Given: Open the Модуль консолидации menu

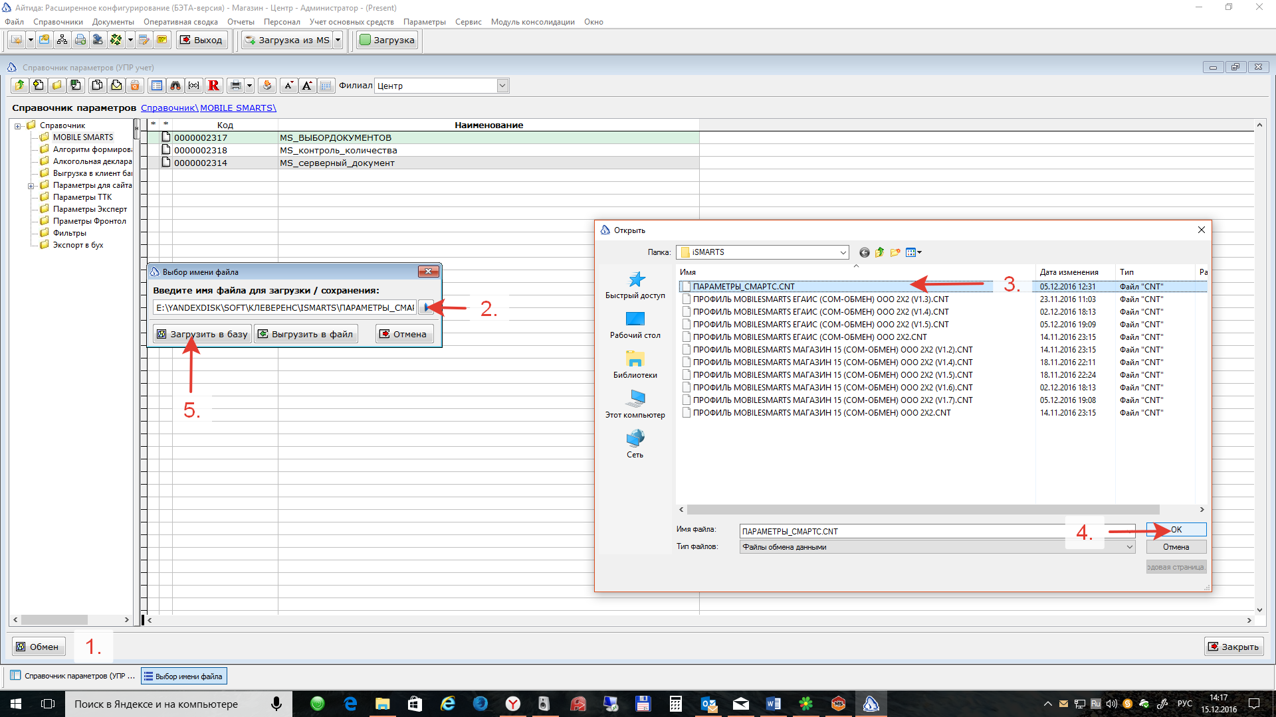Looking at the screenshot, I should pos(532,22).
